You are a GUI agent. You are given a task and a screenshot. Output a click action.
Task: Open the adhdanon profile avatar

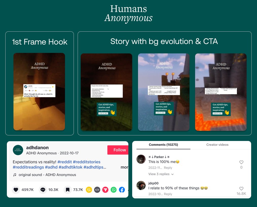(18, 150)
